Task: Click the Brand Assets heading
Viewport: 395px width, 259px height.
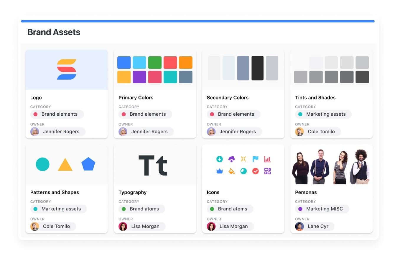Action: 54,32
